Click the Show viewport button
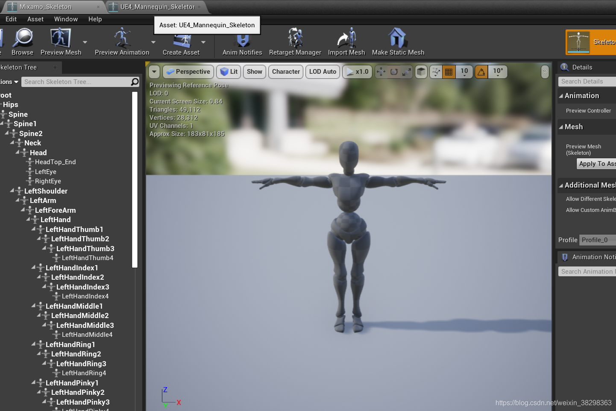 click(255, 72)
